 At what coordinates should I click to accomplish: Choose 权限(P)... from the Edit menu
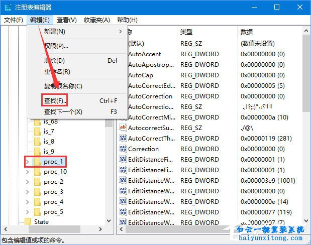point(77,46)
